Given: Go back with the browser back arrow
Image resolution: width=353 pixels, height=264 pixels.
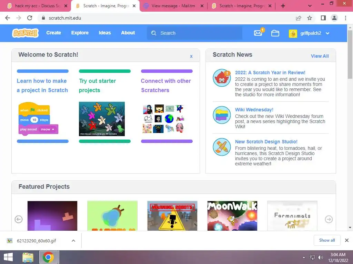Looking at the screenshot, I should [x=8, y=18].
